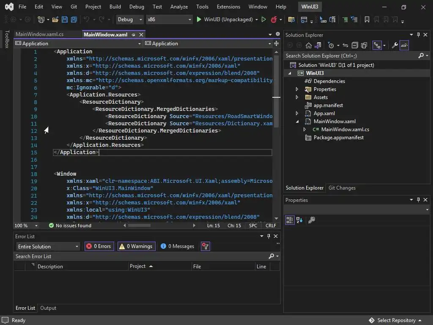Click No issues found status indicator

[70, 226]
